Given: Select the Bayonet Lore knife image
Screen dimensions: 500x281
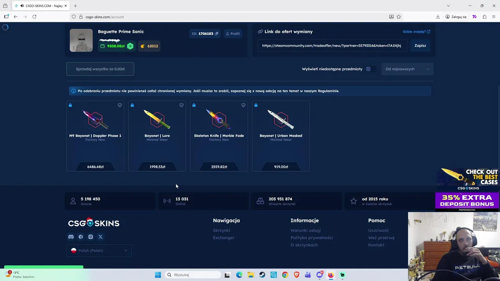Looking at the screenshot, I should click(x=157, y=119).
